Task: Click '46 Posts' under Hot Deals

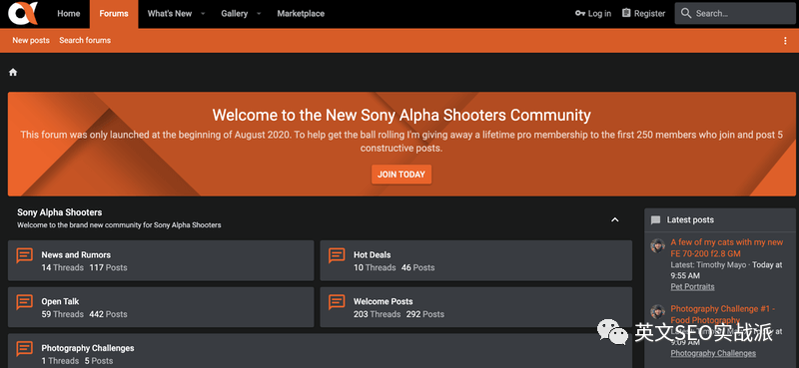Action: (x=418, y=267)
